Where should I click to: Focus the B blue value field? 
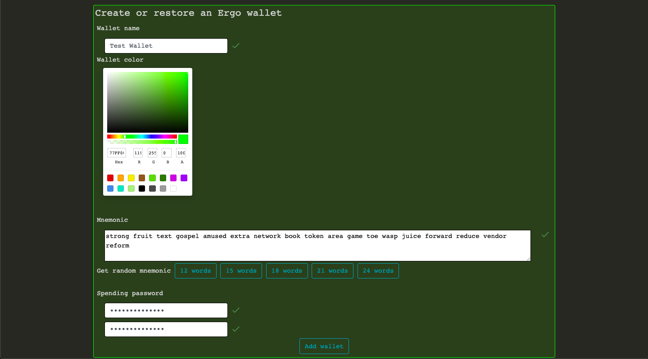(x=167, y=153)
